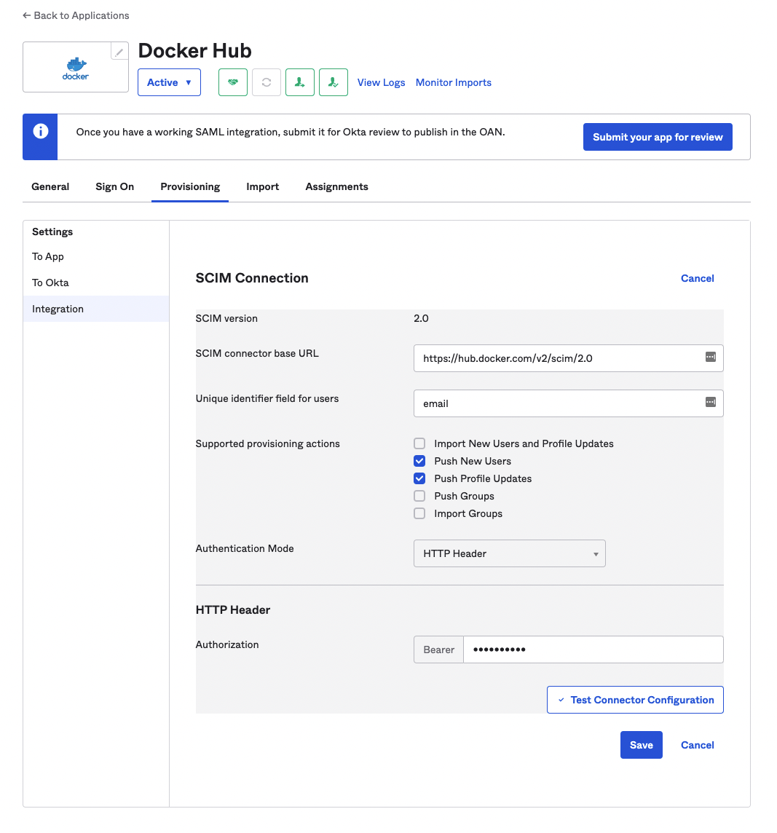Click the Docker logo image

[x=76, y=68]
